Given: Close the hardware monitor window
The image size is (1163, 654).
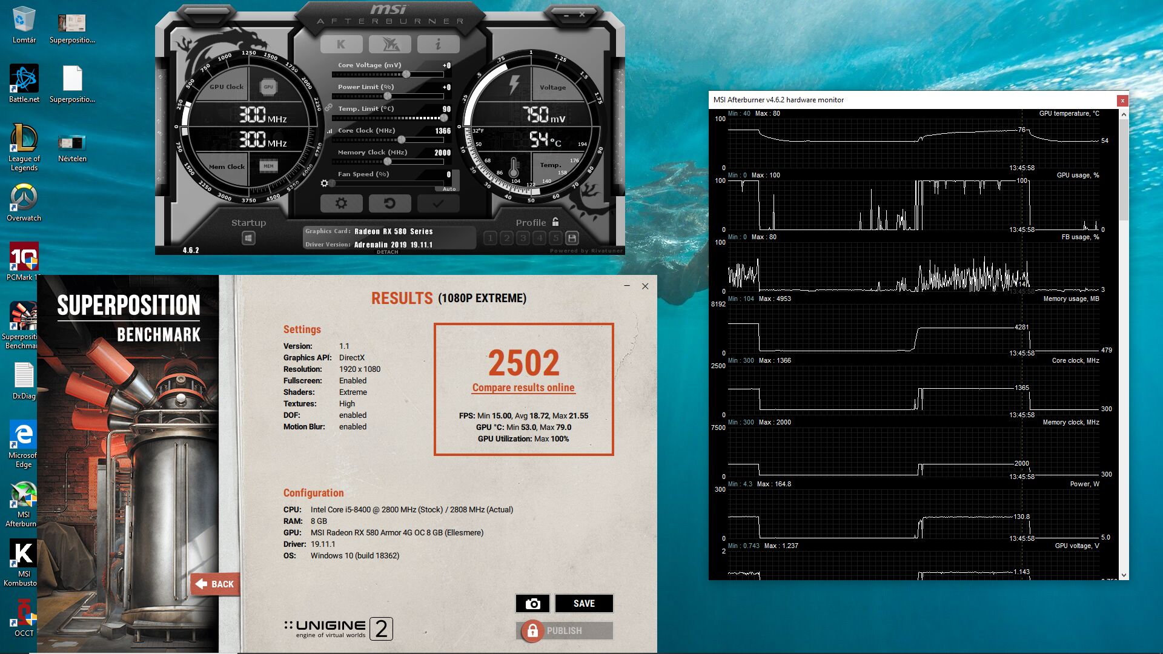Looking at the screenshot, I should (1122, 101).
